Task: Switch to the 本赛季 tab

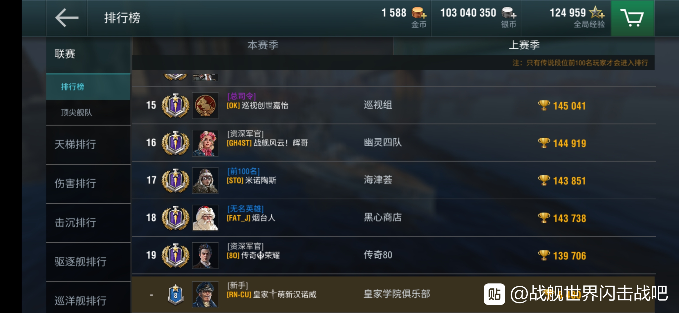Action: 263,46
